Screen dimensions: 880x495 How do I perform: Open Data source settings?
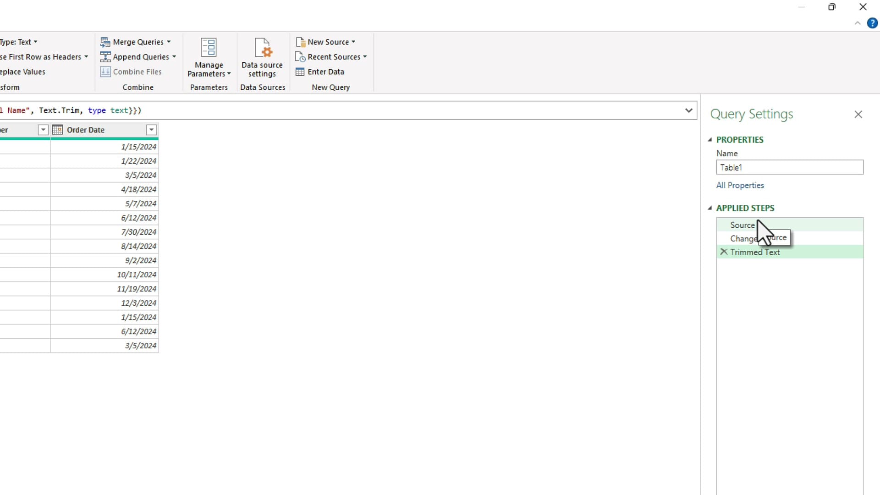tap(262, 58)
